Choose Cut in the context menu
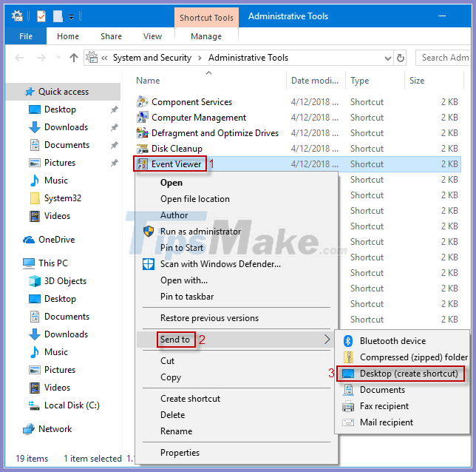 [167, 361]
